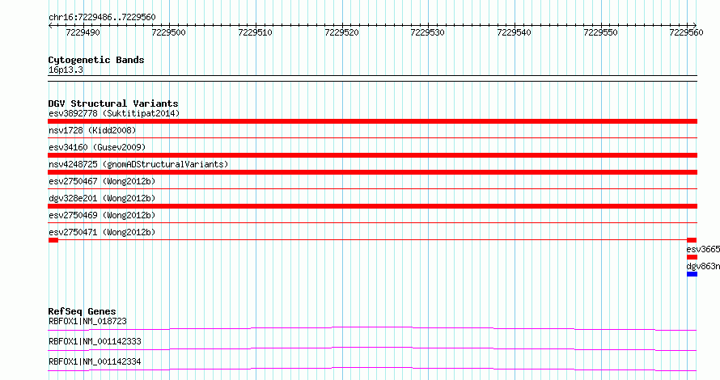
Task: Click ruler position 7229500
Action: click(168, 32)
